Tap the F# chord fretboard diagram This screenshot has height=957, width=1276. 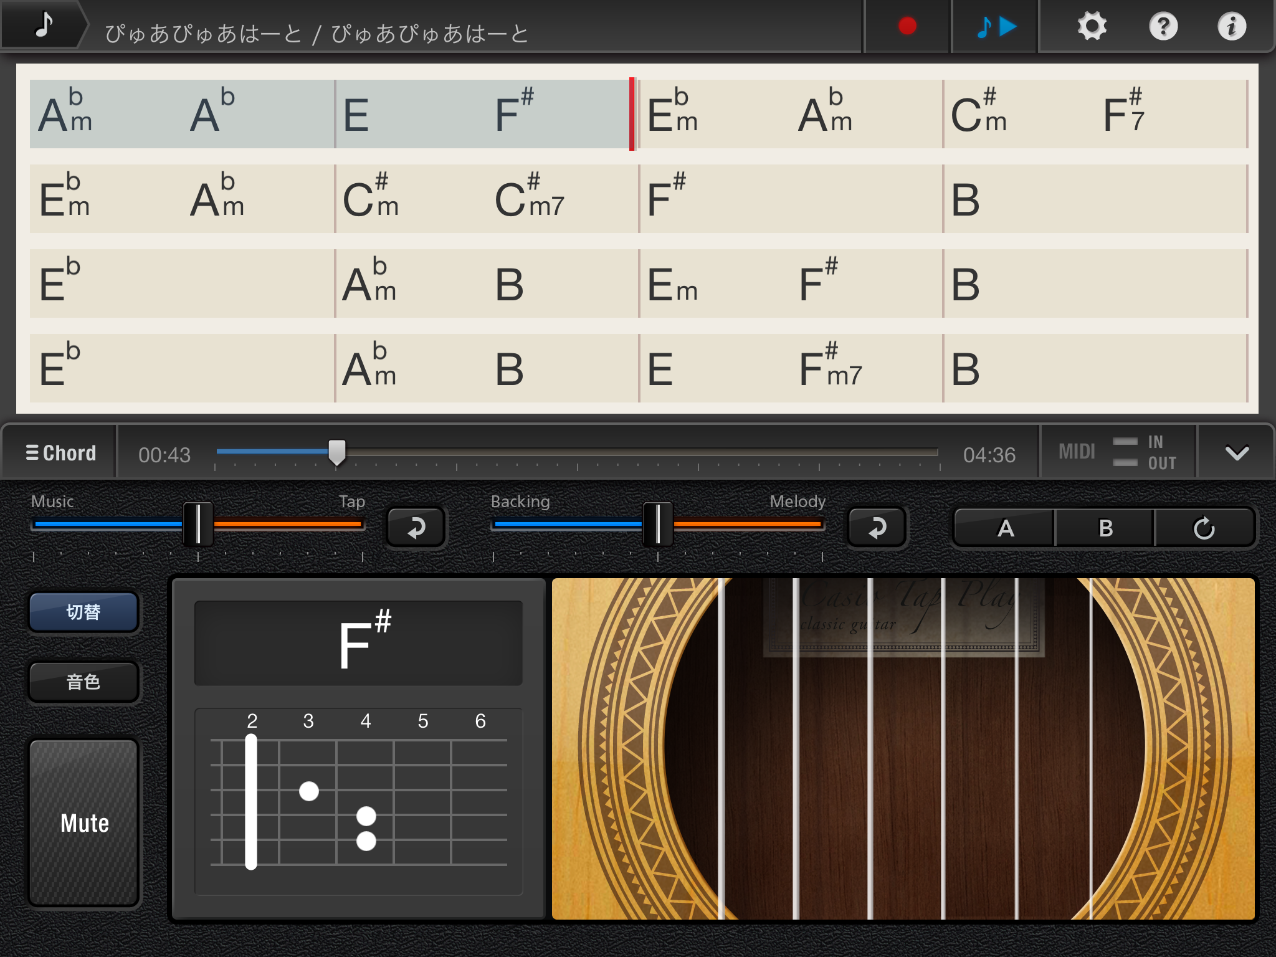358,801
